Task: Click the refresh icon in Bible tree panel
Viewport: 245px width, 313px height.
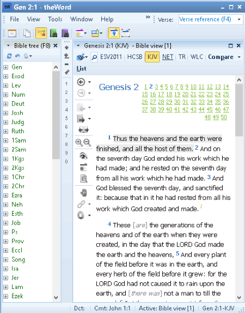Action: click(x=9, y=56)
